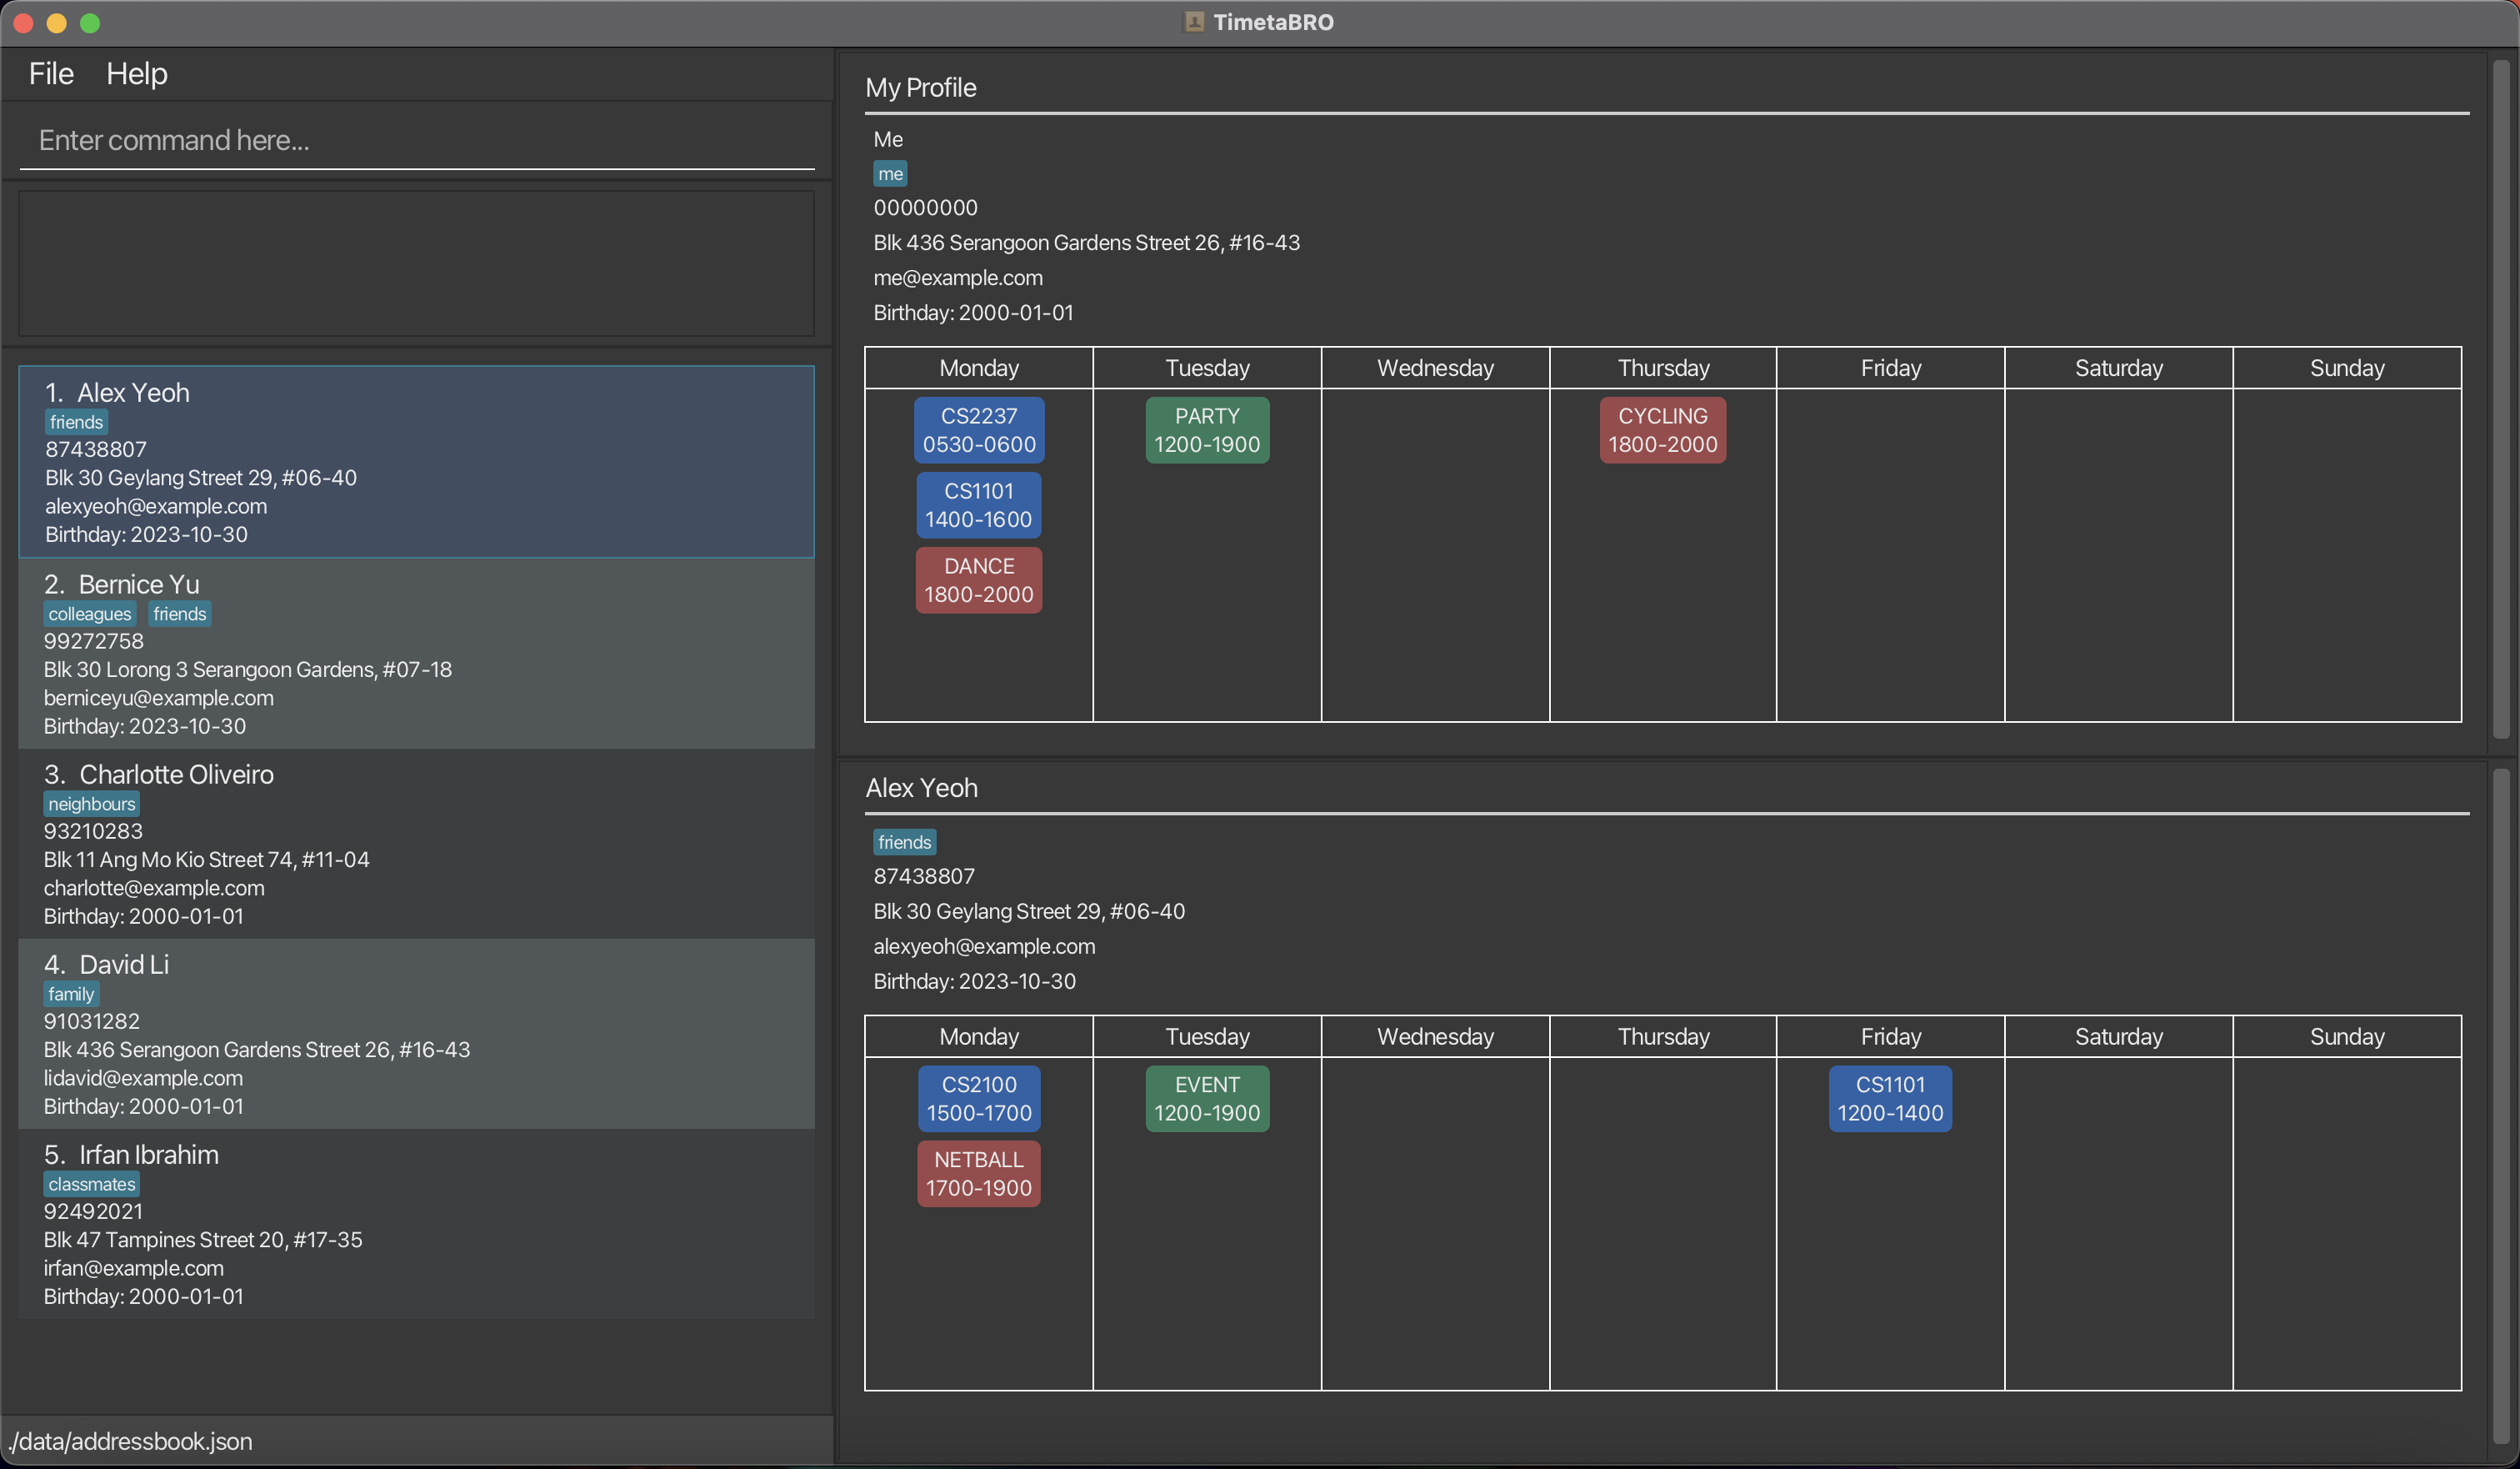Open the Help menu
Screen dimensions: 2520x1469
[x=137, y=73]
